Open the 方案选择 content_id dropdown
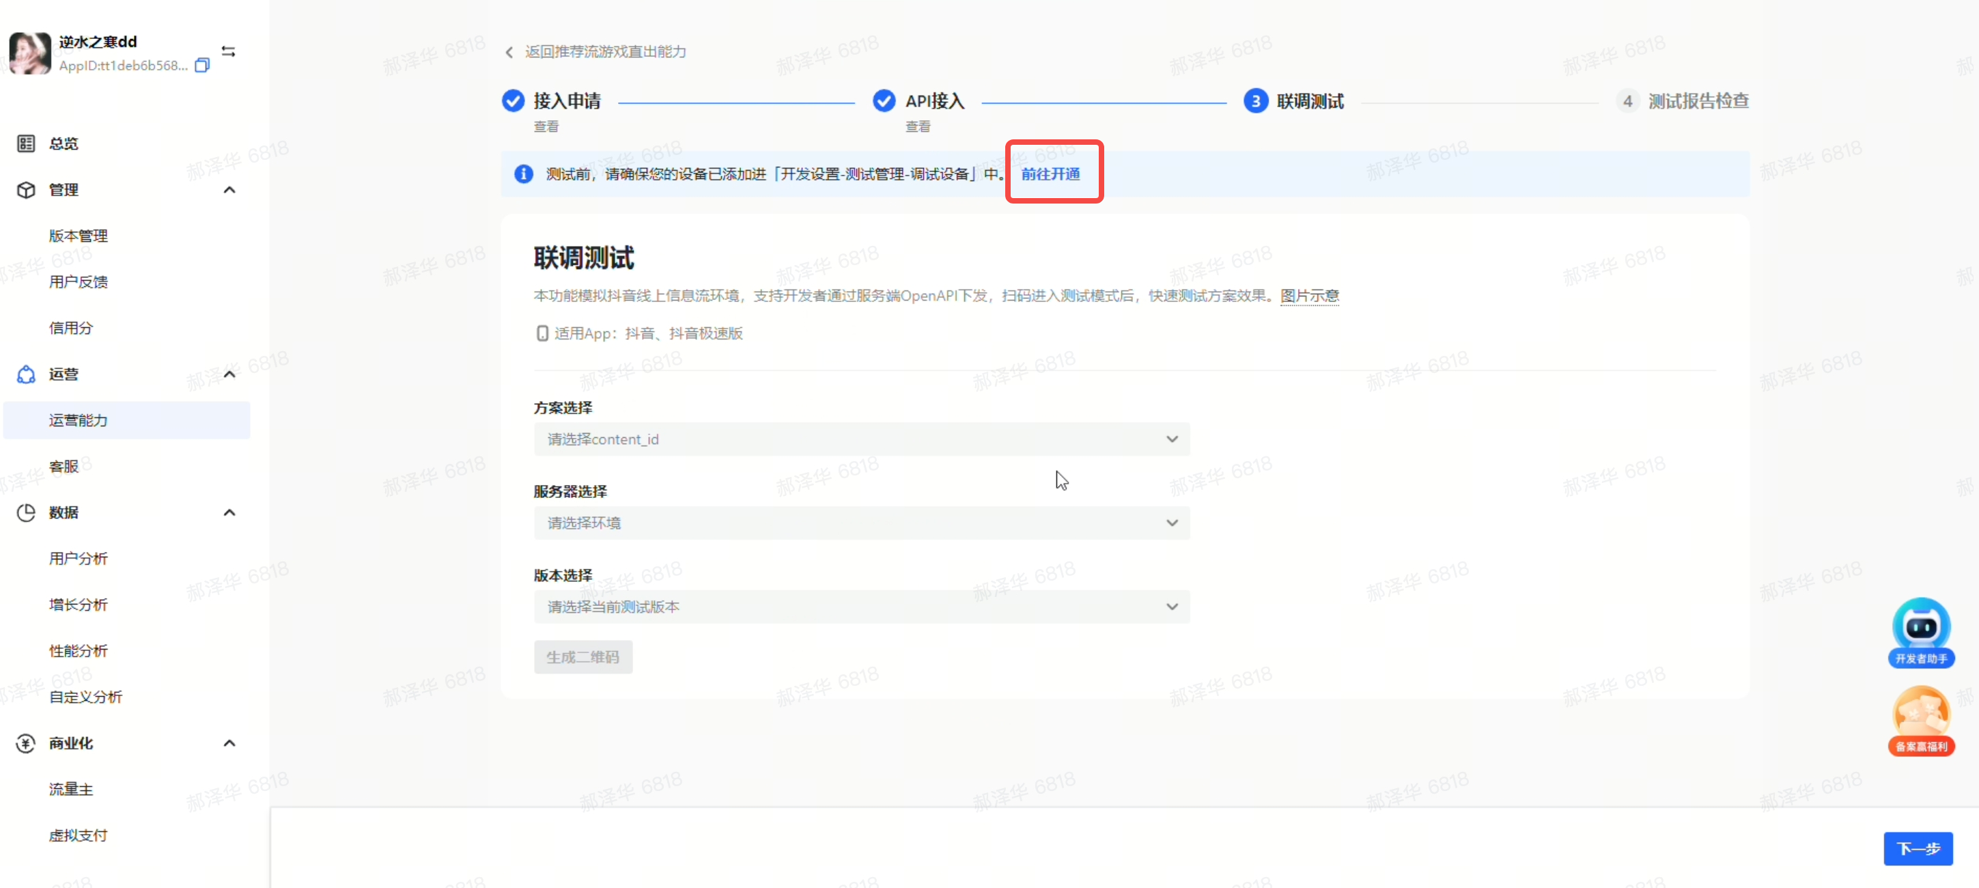 [x=861, y=439]
